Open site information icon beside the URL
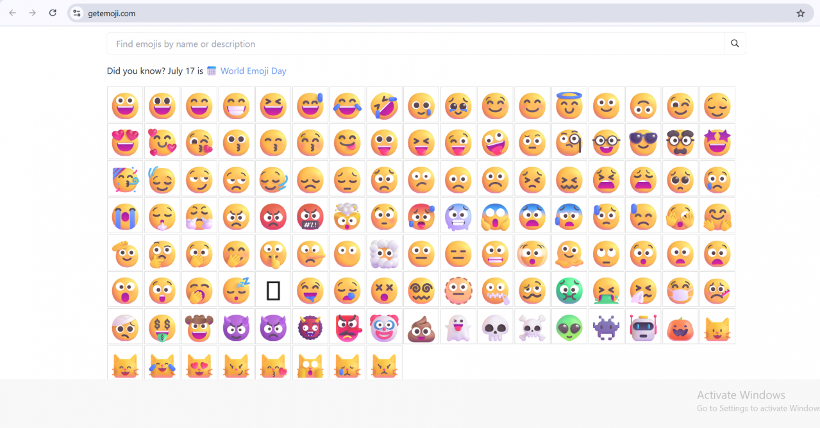The image size is (820, 428). 76,13
